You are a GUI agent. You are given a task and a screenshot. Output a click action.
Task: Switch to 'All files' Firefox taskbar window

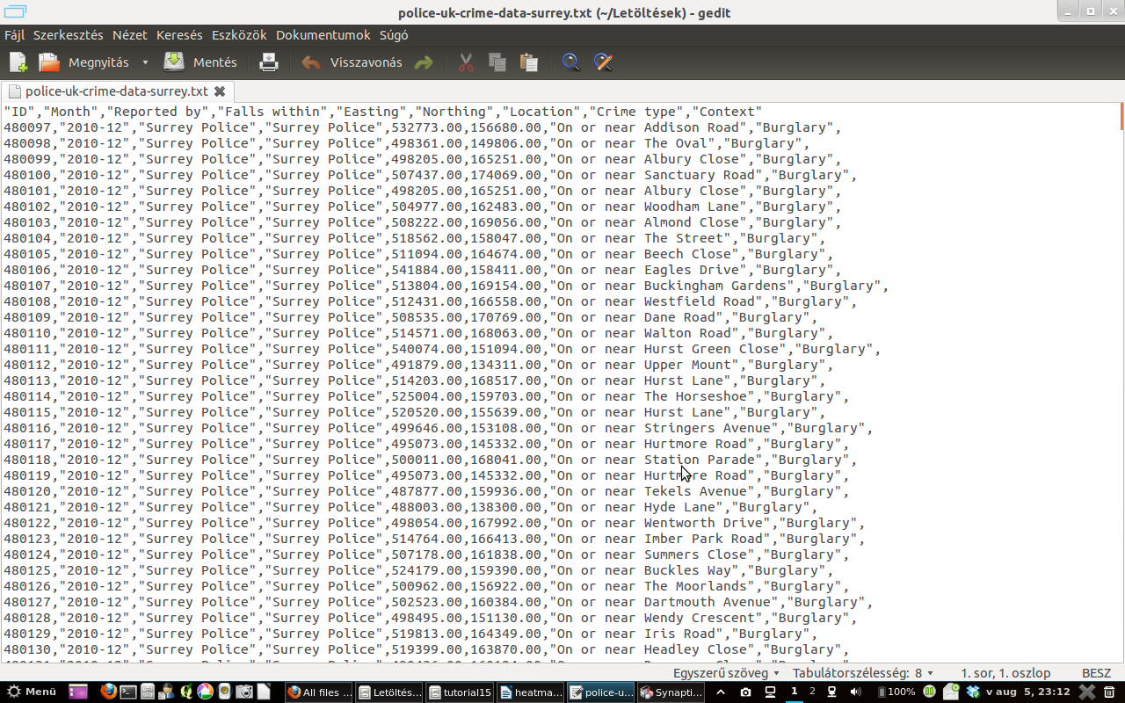tap(319, 692)
